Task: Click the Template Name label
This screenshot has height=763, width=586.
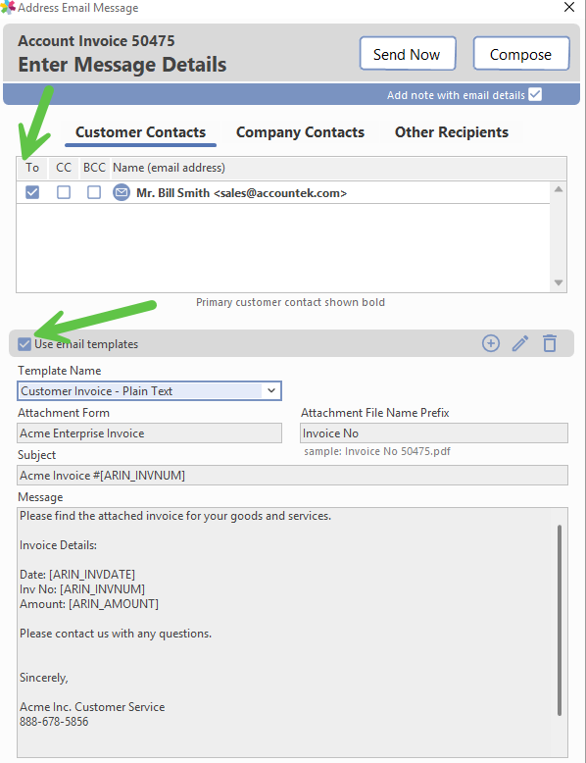Action: 60,371
